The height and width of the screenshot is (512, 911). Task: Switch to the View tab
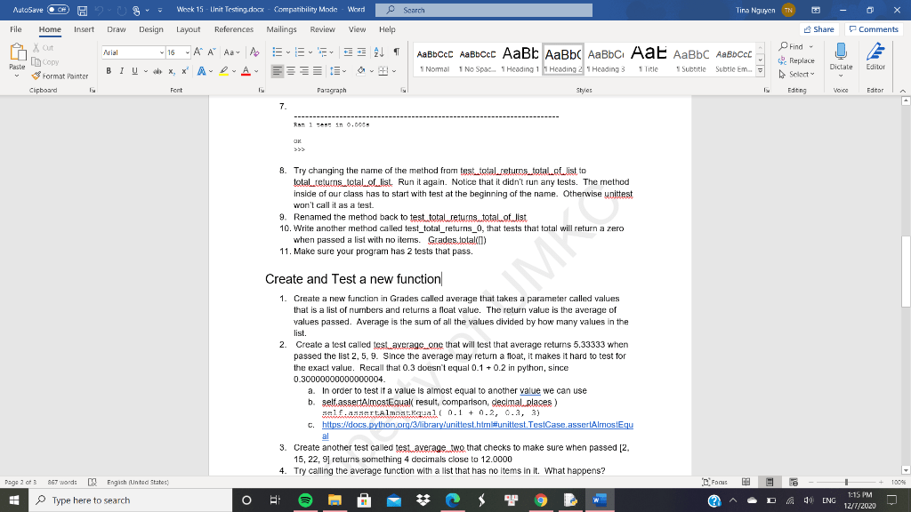[358, 29]
